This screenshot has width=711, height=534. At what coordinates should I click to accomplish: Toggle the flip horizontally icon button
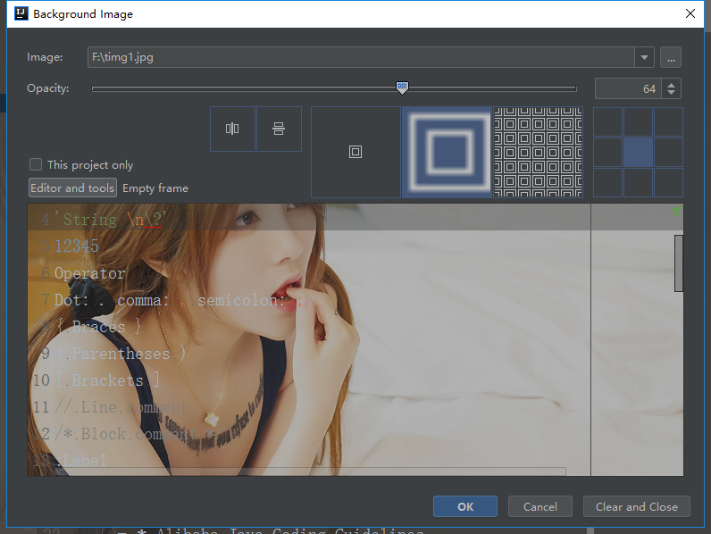pos(232,129)
